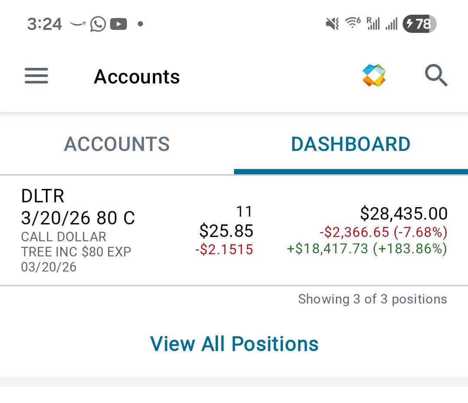
Task: Tap the WhatsApp notification icon
Action: click(x=98, y=24)
